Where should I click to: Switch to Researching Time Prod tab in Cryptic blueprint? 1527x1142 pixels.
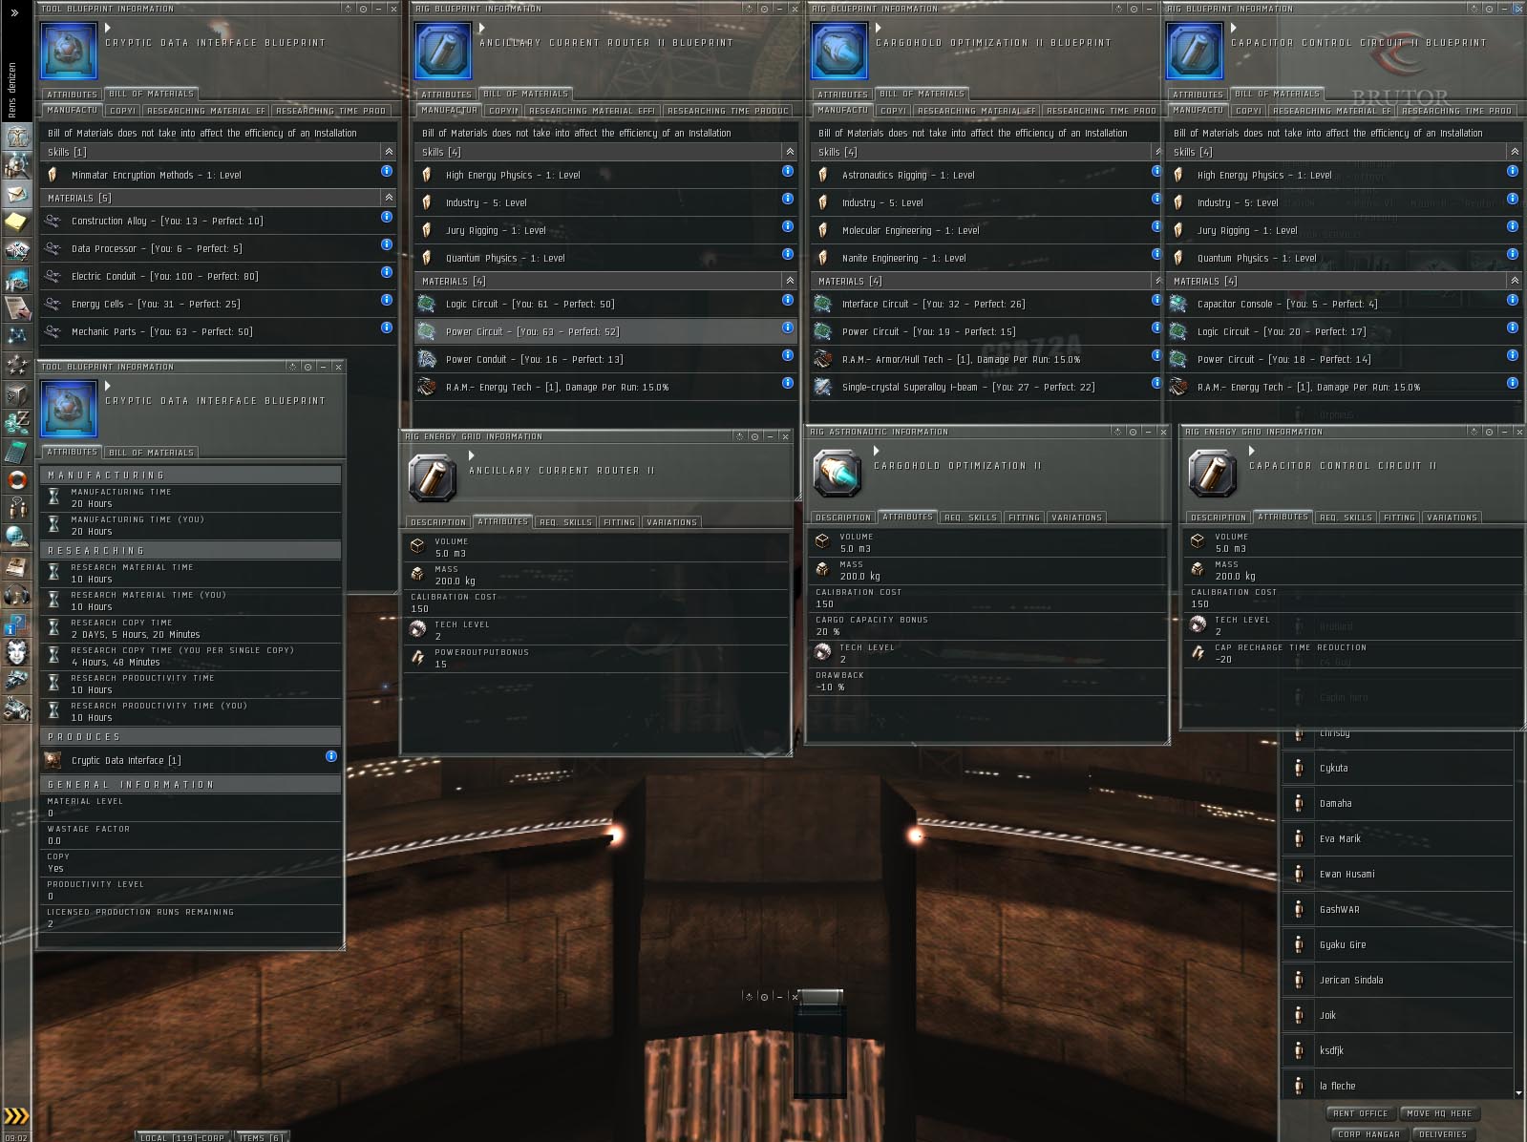coord(330,111)
